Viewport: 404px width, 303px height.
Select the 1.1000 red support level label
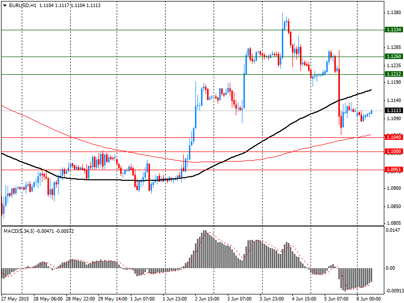pos(393,151)
